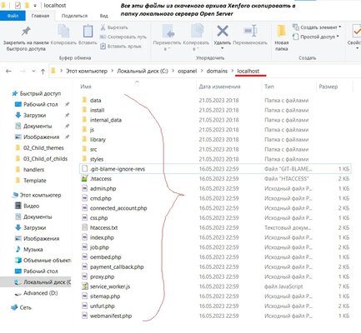361x333 pixels.
Task: Open the Файл ribbon tab
Action: 13,16
